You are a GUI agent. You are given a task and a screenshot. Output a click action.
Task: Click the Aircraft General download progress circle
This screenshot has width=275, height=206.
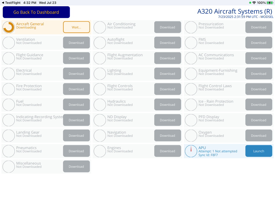(9, 27)
